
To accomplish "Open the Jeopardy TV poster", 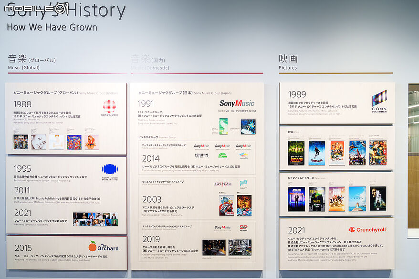I will click(296, 199).
